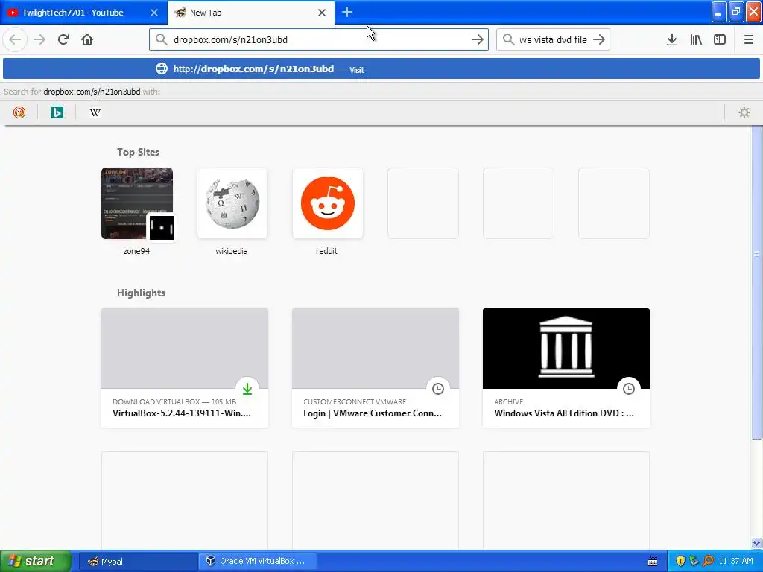
Task: Click the magnifier tray icon
Action: [x=708, y=562]
